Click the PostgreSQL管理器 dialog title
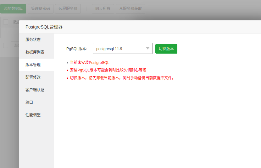This screenshot has width=261, height=168. (x=44, y=27)
